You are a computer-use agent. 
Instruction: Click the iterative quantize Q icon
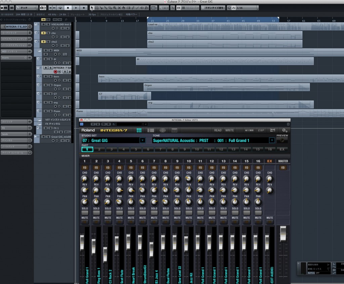coord(229,8)
